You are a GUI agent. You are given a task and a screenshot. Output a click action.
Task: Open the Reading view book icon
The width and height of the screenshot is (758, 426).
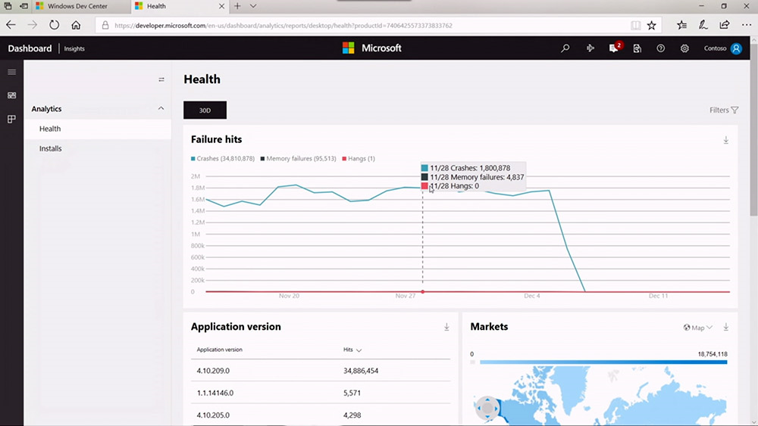(x=636, y=25)
